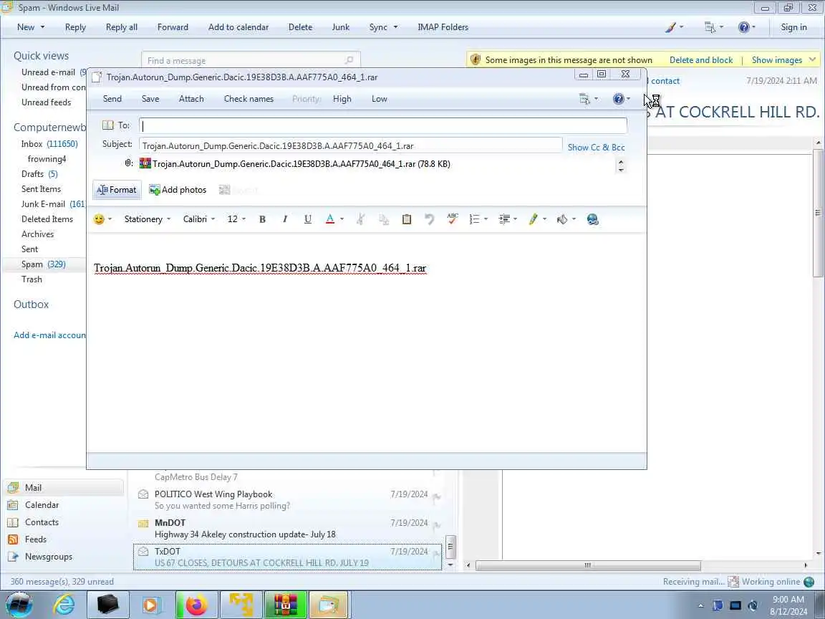Click the text highlighter pen icon

point(533,219)
